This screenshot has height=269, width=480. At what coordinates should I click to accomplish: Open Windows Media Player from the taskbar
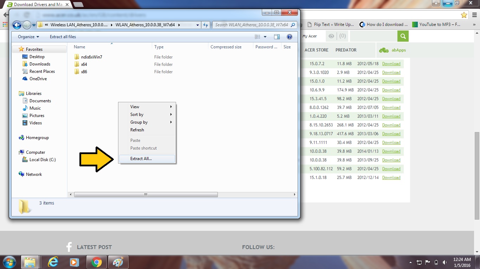(x=74, y=262)
